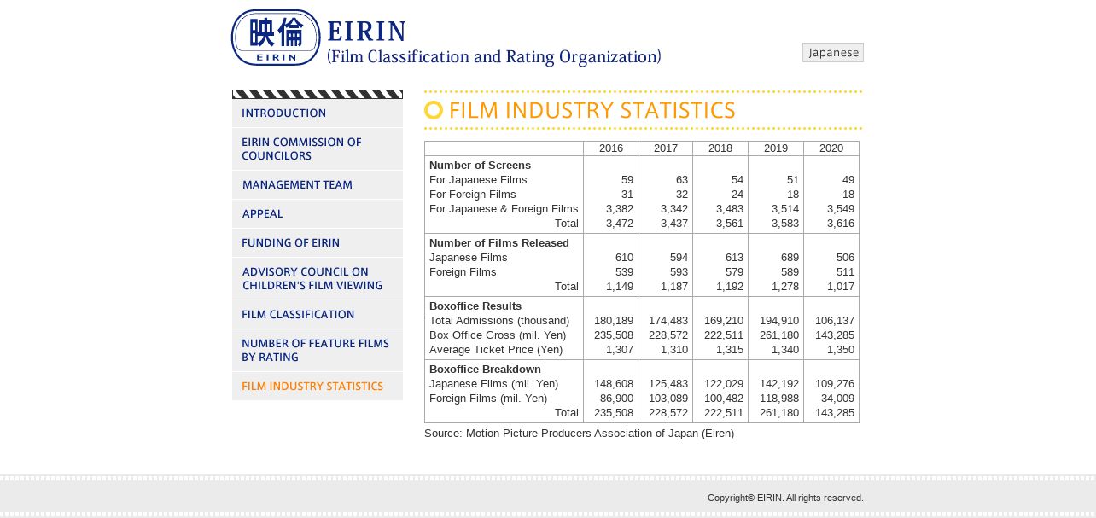Click the 2019 Japanese films gross 142,192

tap(779, 384)
